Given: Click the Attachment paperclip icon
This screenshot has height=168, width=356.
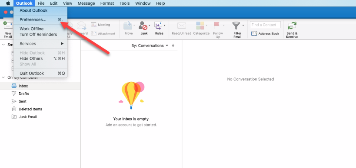Looking at the screenshot, I should pos(94,33).
